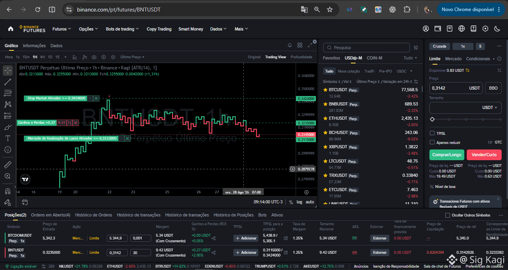Click the transfer funds arrows icon

coord(468,70)
